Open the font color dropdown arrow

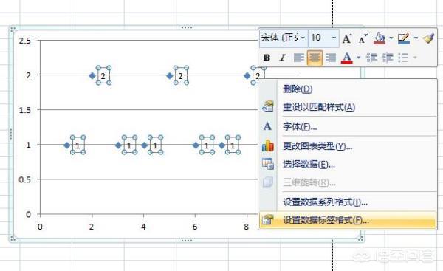pyautogui.click(x=359, y=58)
